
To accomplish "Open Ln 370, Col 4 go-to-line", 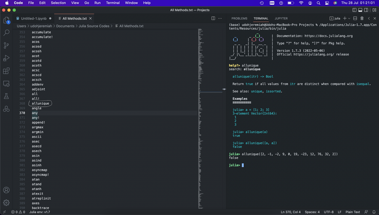I will click(x=291, y=212).
